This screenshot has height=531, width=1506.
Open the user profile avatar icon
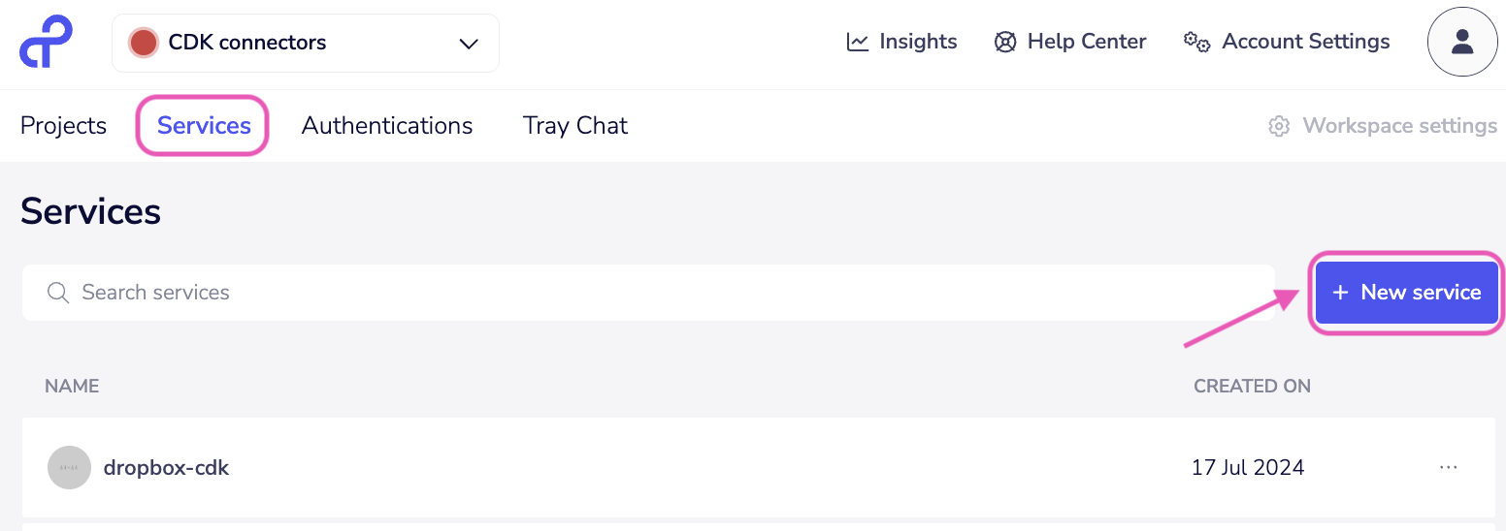[1462, 42]
